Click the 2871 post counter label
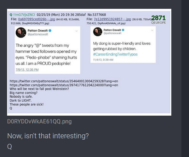 (159, 18)
